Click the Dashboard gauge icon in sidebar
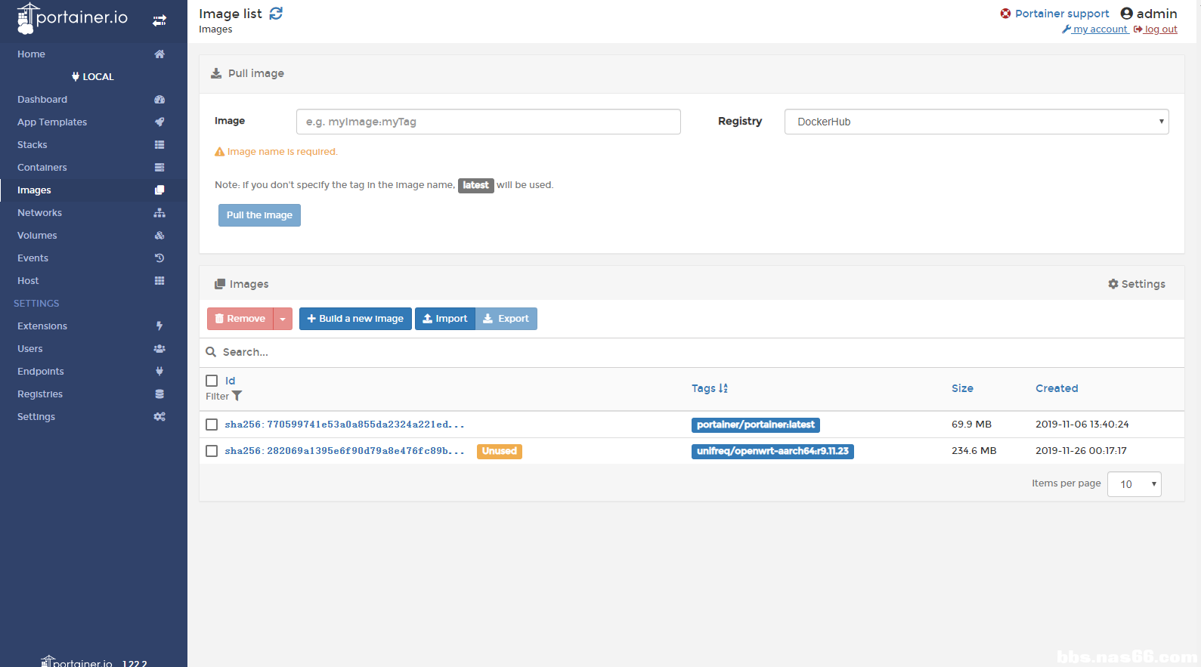The width and height of the screenshot is (1201, 667). click(x=159, y=100)
